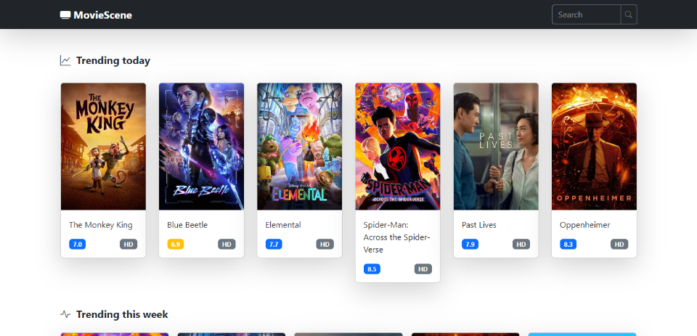Click the Trending today chart icon
The image size is (697, 336).
click(x=65, y=60)
